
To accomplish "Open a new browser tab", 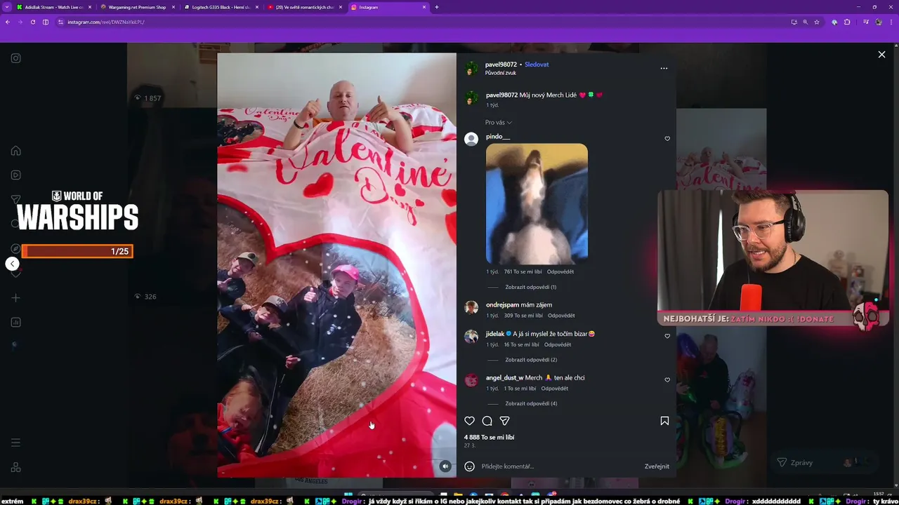I will click(436, 7).
